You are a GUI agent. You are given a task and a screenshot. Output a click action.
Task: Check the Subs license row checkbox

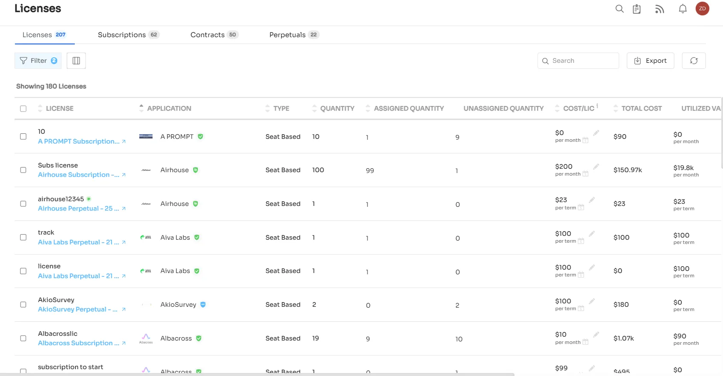tap(23, 170)
